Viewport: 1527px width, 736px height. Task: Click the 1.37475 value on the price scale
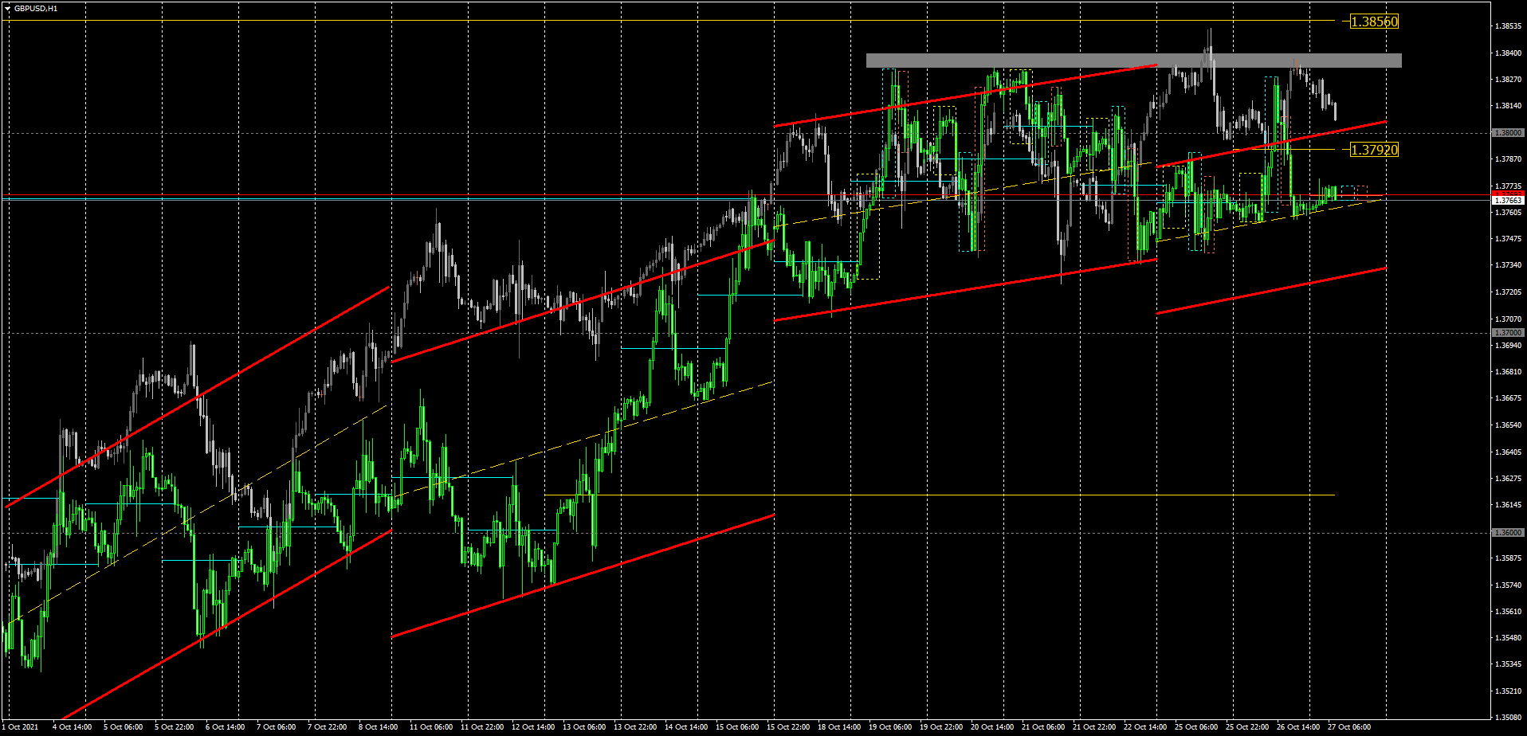(1509, 239)
